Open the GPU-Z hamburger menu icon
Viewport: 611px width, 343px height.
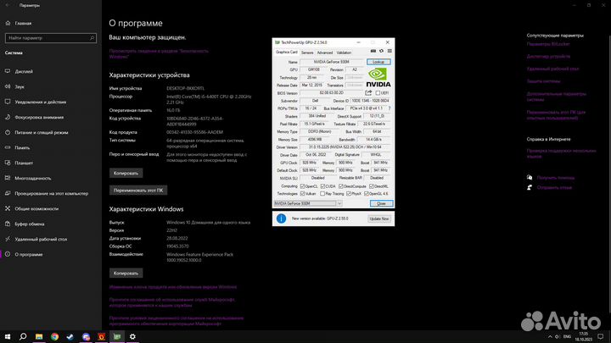[390, 52]
